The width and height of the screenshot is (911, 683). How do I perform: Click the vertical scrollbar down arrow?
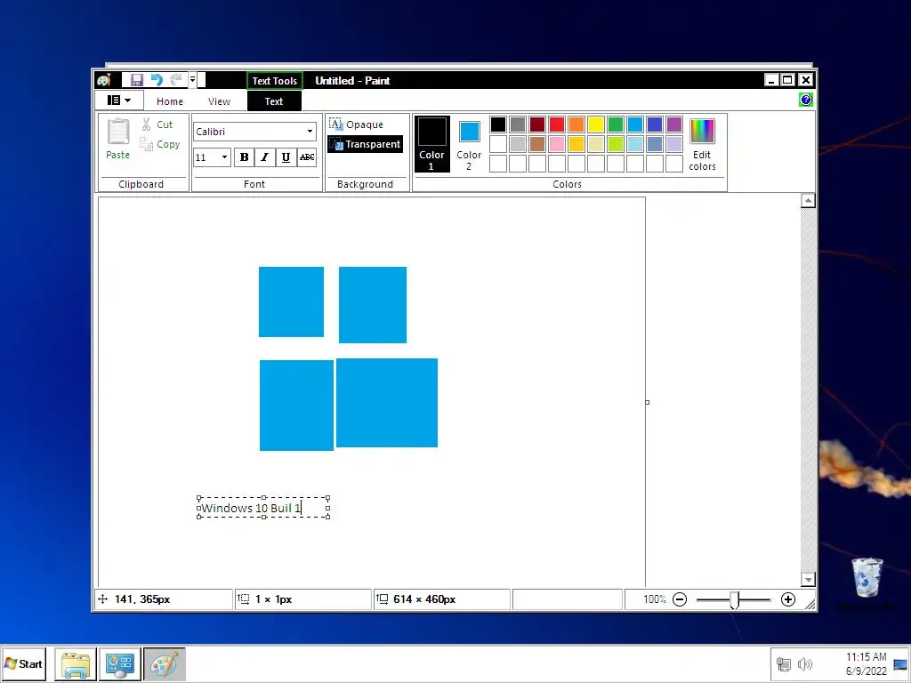coord(808,579)
